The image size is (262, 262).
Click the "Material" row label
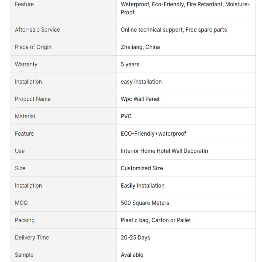tap(25, 116)
